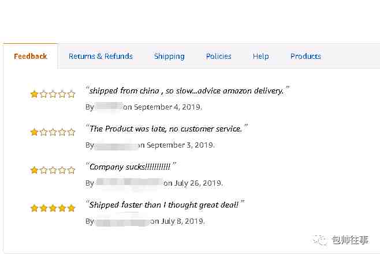Open the Shipping tab
Screen dimensions: 380x256
click(169, 57)
